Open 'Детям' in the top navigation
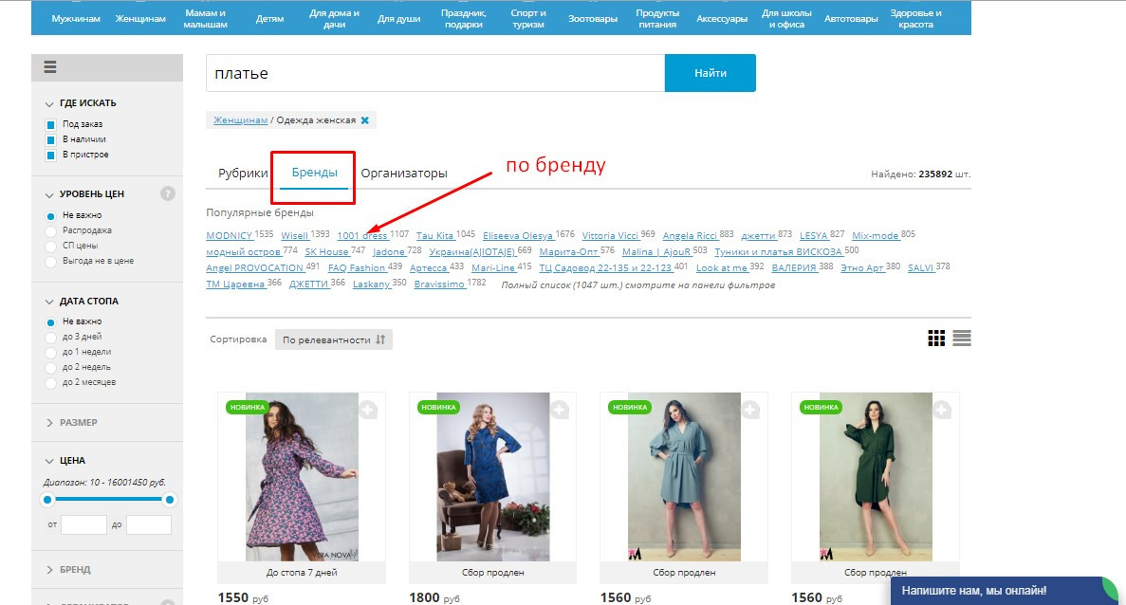The height and width of the screenshot is (605, 1126). tap(270, 19)
